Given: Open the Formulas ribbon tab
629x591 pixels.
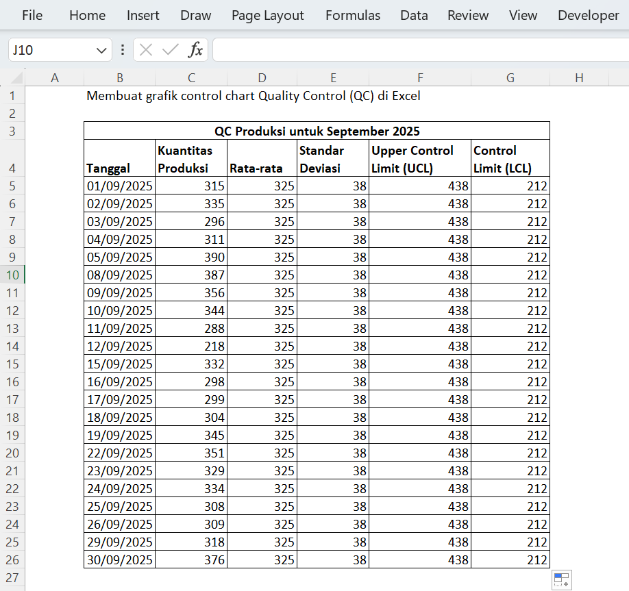Looking at the screenshot, I should (x=352, y=15).
